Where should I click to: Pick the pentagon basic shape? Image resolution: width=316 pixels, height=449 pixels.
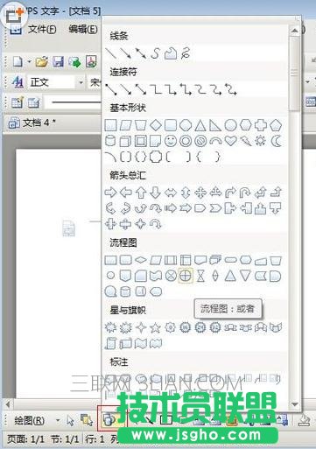[276, 125]
